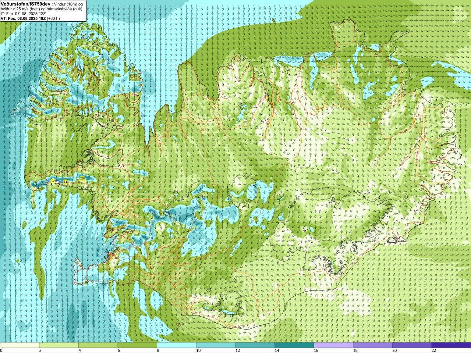Click the 20–22 m/s violet legend color
471x353 pixels.
pyautogui.click(x=412, y=345)
